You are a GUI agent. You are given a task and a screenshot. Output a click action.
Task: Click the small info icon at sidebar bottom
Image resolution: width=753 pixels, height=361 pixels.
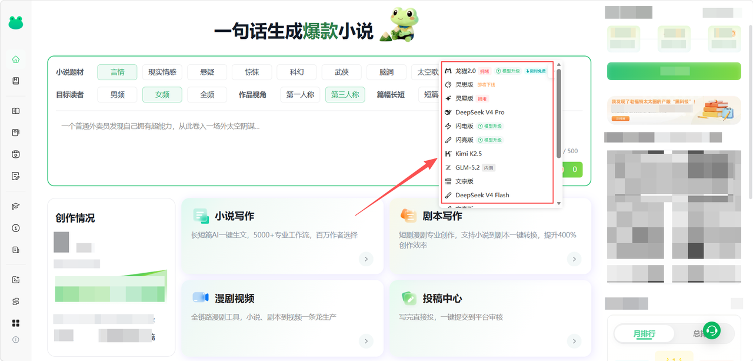tap(16, 340)
